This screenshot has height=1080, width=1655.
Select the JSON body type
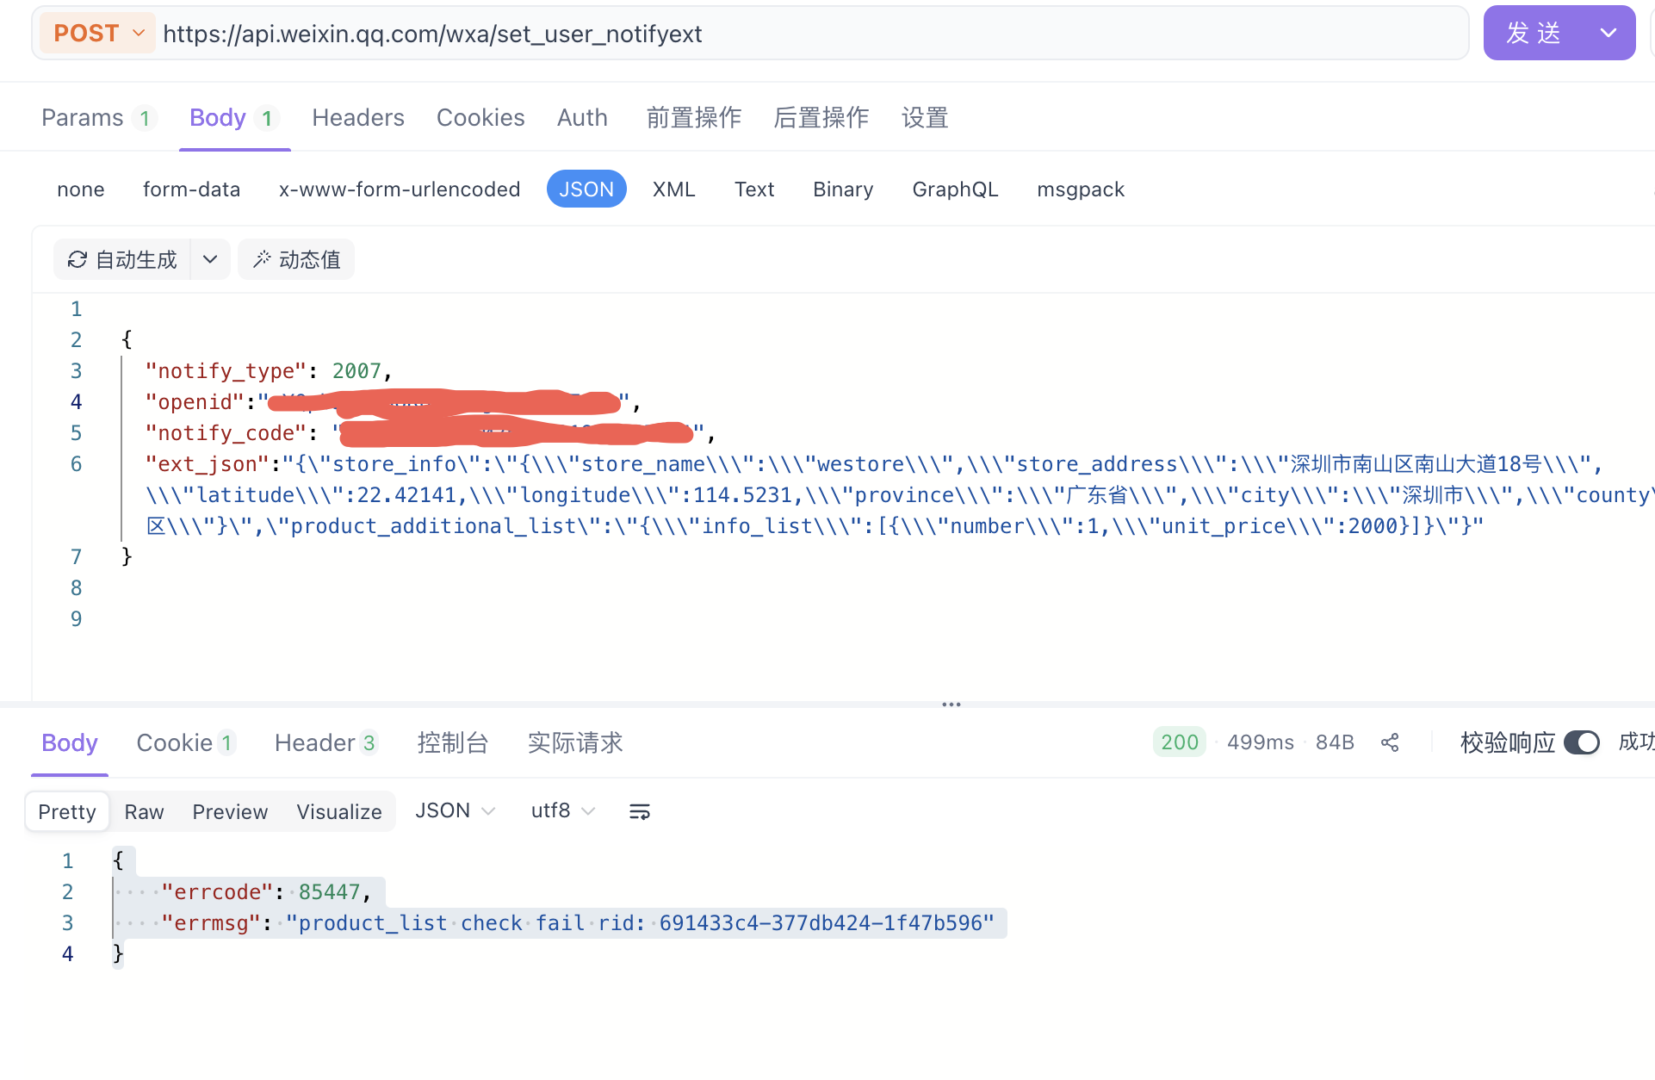586,189
